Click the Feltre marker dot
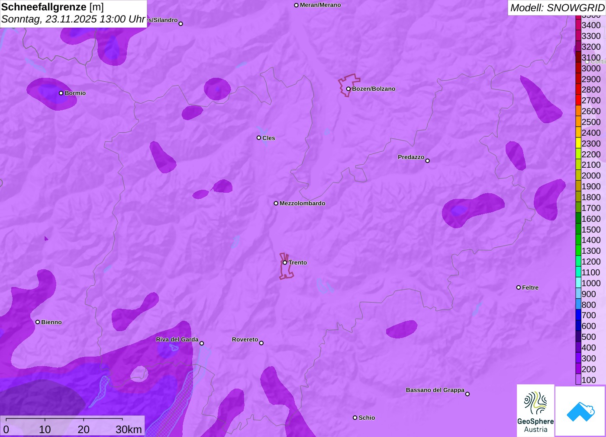Image resolution: width=606 pixels, height=437 pixels. (x=519, y=287)
